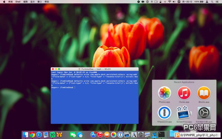Open App Store with update badge

point(93,135)
